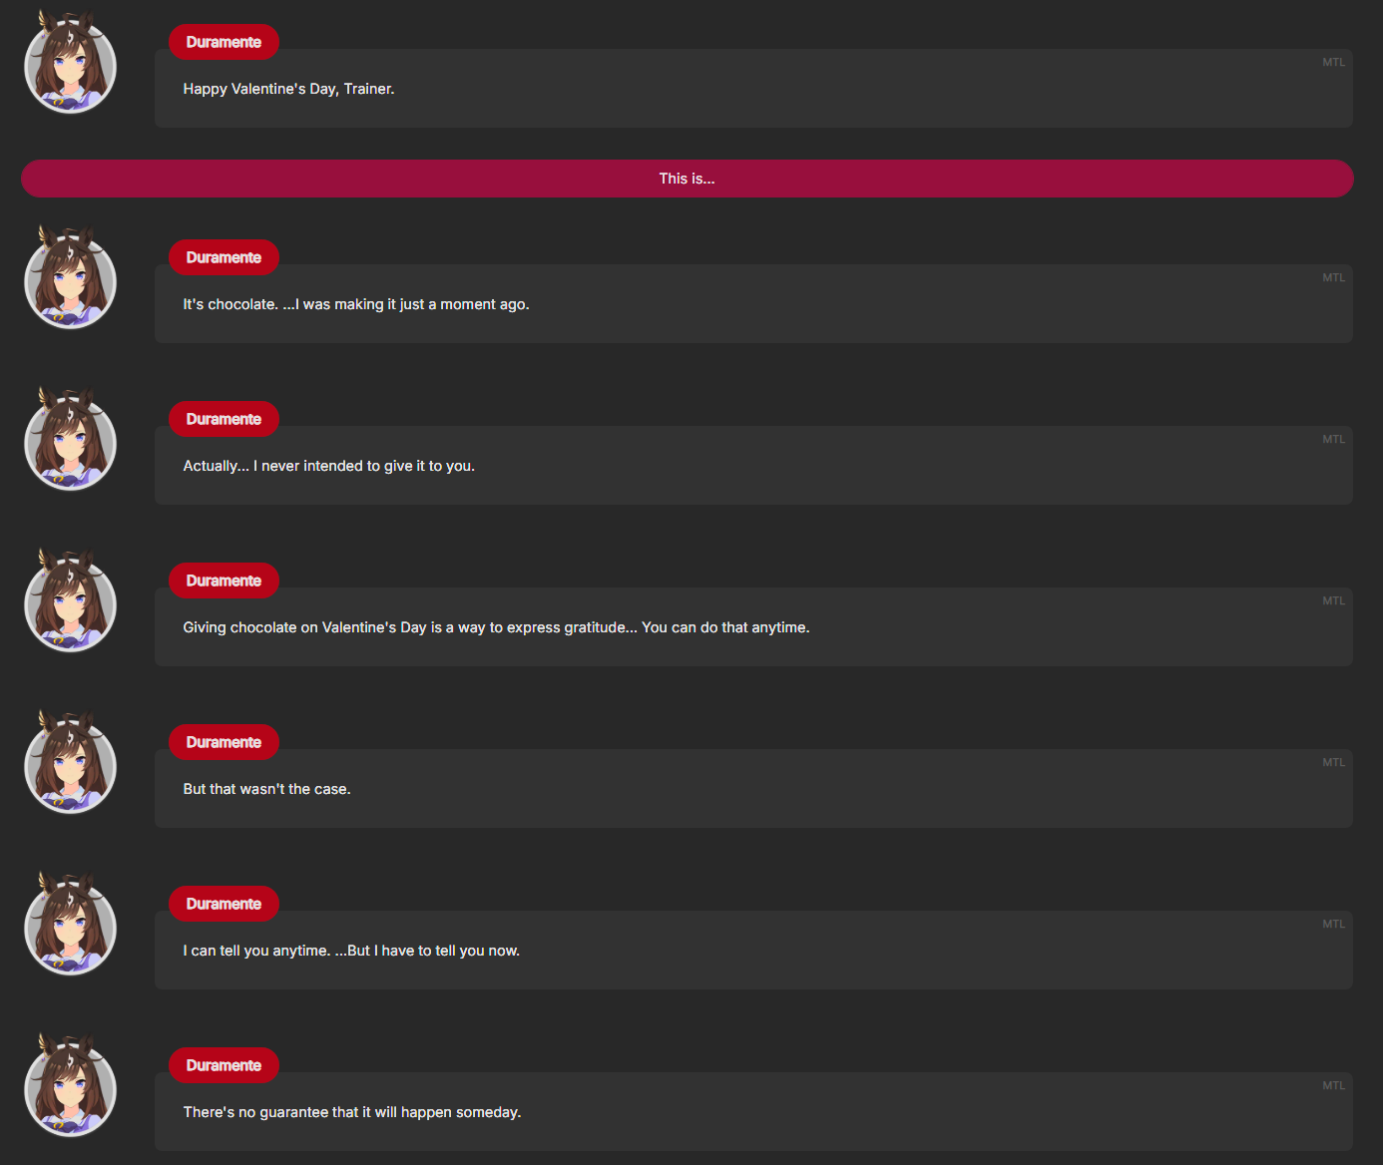Click the Duramente tag above "I can tell you anytime"
This screenshot has height=1165, width=1383.
pos(224,904)
